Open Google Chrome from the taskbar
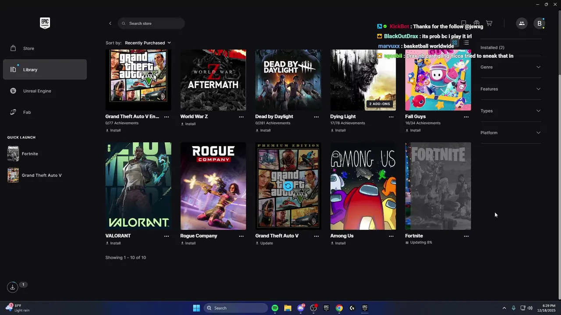The image size is (561, 315). click(x=339, y=308)
